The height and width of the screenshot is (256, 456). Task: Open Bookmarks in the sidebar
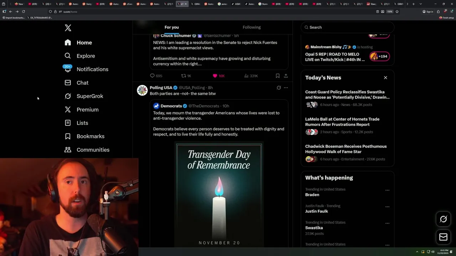click(x=84, y=136)
